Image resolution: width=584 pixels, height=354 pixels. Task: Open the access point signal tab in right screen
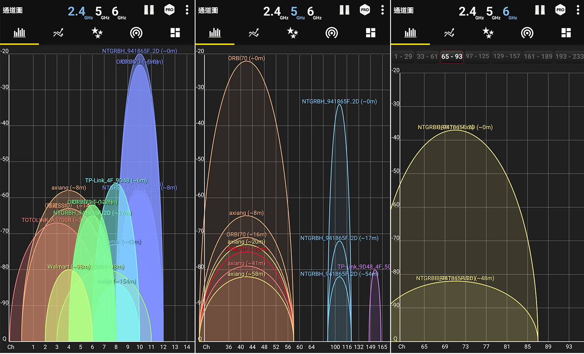pyautogui.click(x=527, y=33)
